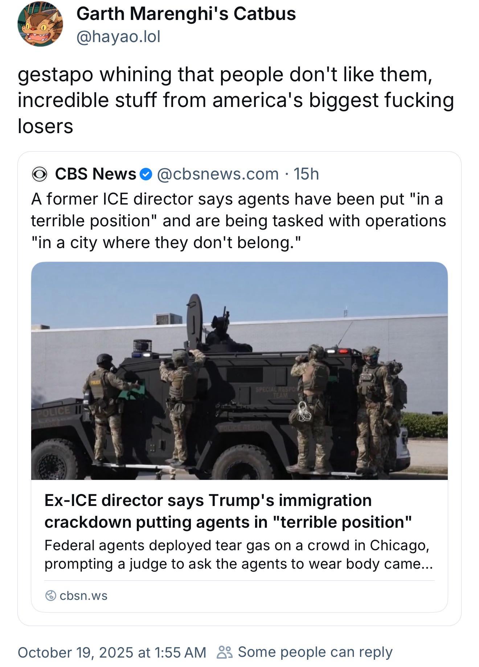The width and height of the screenshot is (479, 667).
Task: Click the blue verified checkmark badge
Action: point(146,174)
